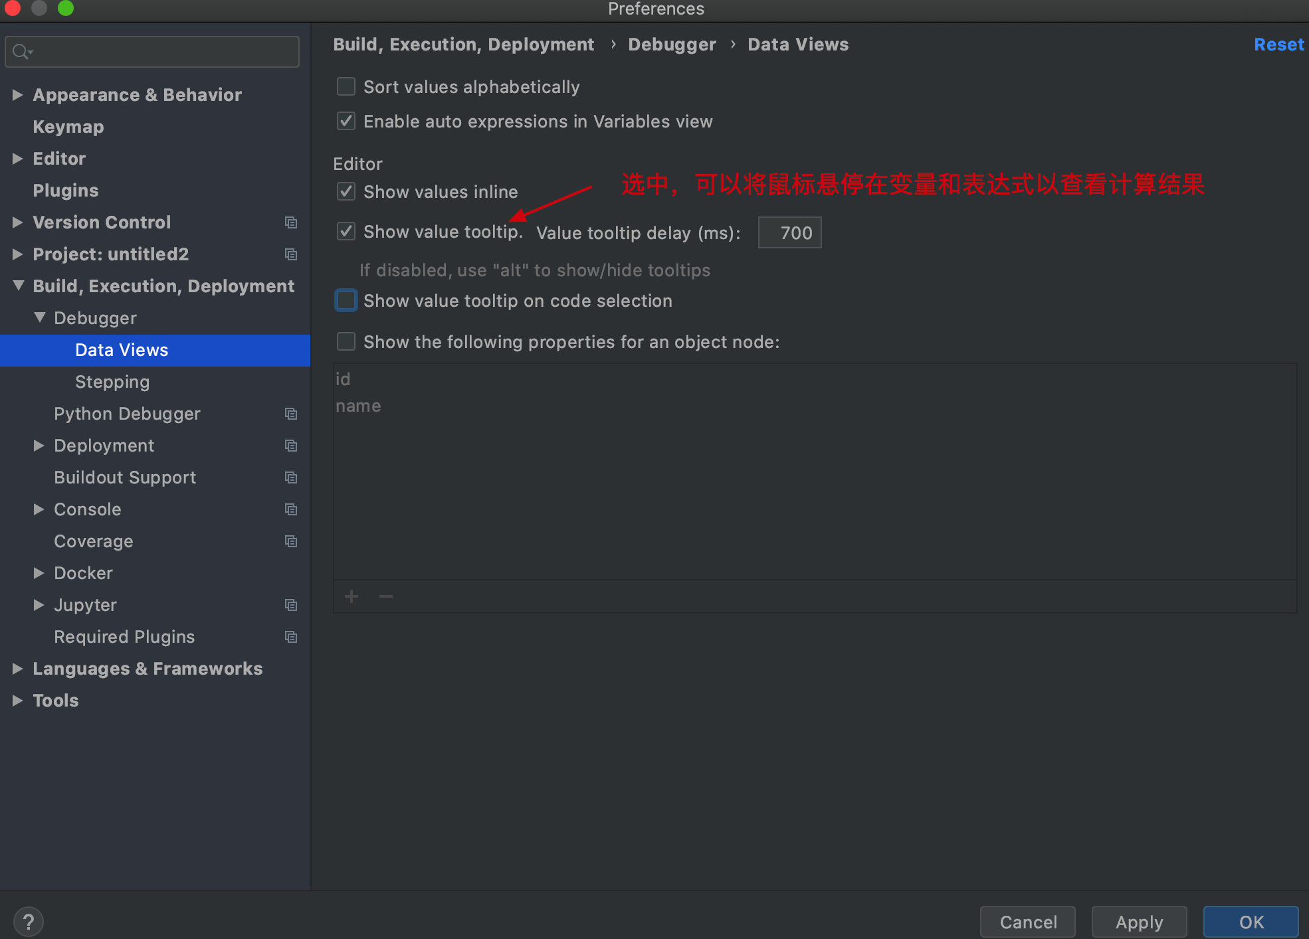This screenshot has height=939, width=1309.
Task: Click the Value tooltip delay field
Action: tap(790, 232)
